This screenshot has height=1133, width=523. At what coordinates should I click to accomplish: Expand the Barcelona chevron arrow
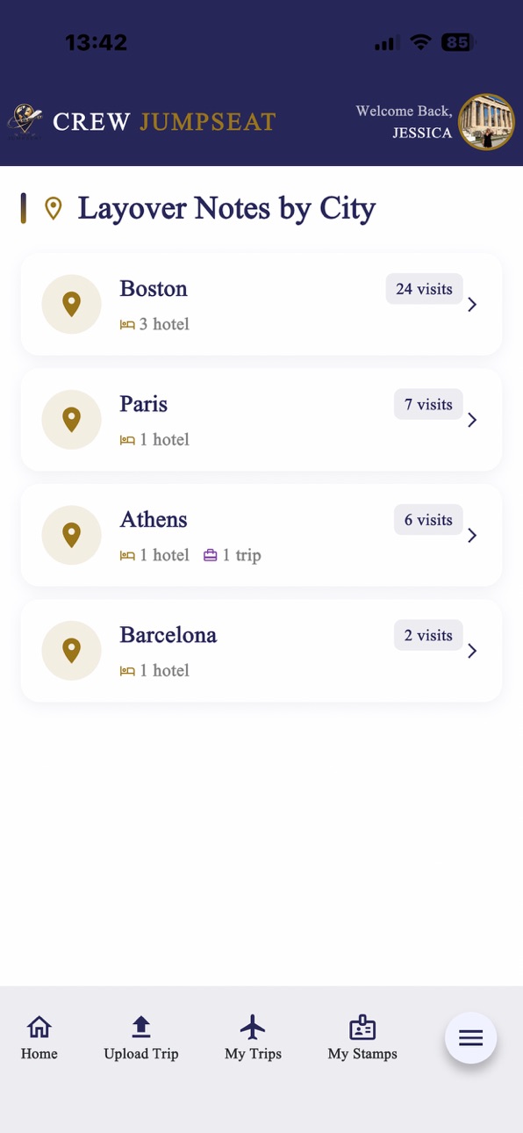coord(472,651)
